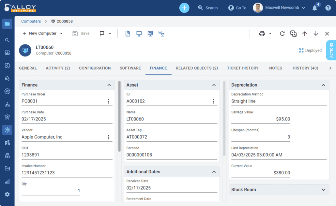336x206 pixels.
Task: Open the Purchase Order PO0031 options menu
Action: [x=109, y=101]
